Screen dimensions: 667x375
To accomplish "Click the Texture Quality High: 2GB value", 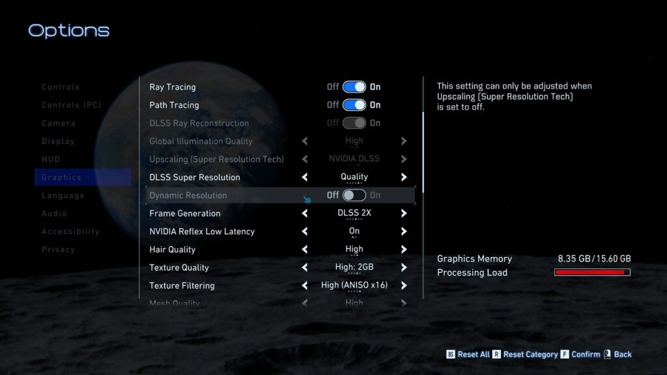I will coord(354,268).
